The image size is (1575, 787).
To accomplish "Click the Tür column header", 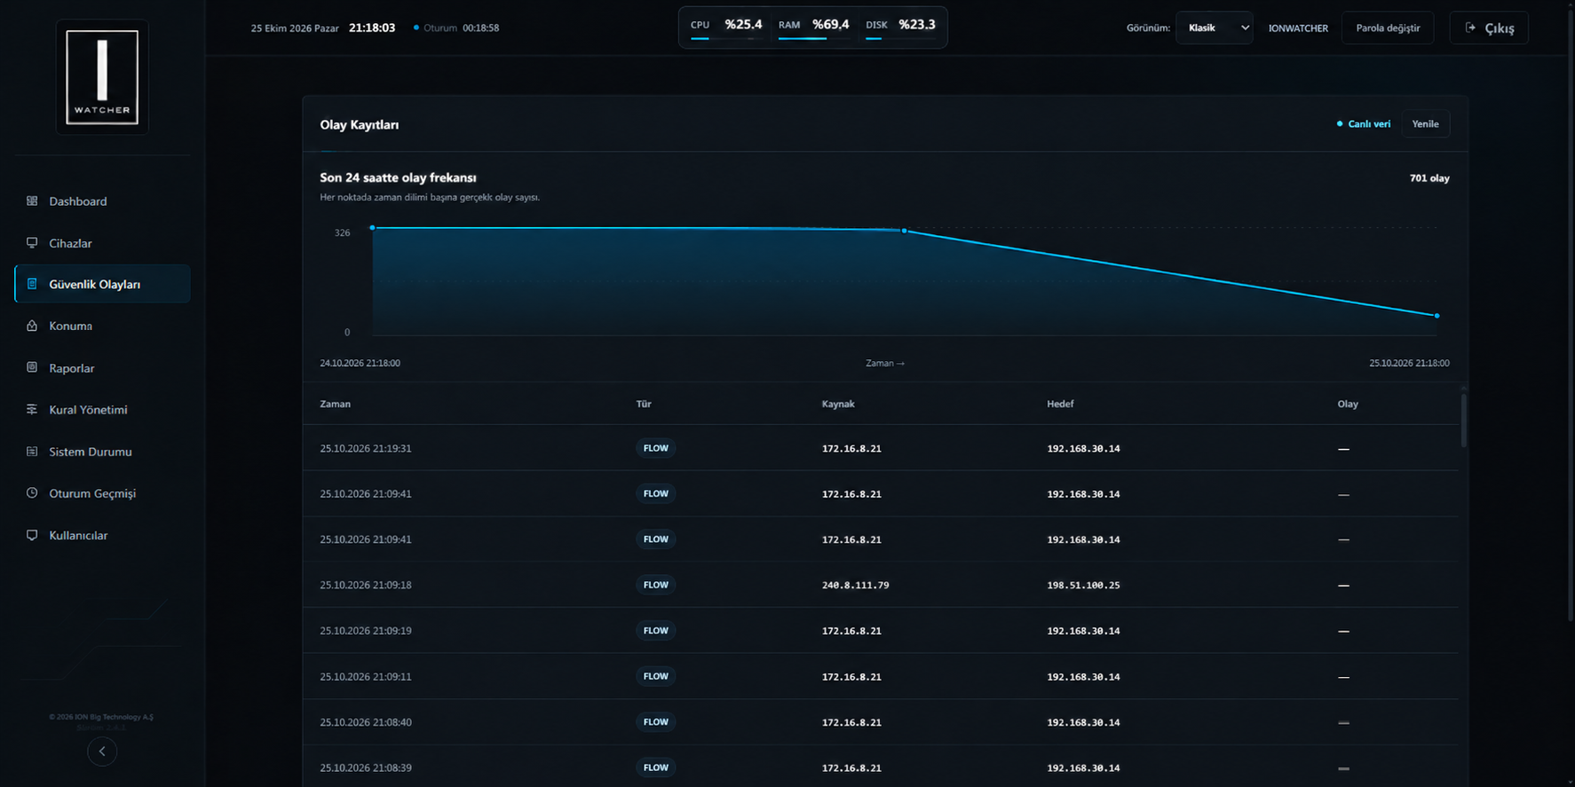I will coord(644,404).
